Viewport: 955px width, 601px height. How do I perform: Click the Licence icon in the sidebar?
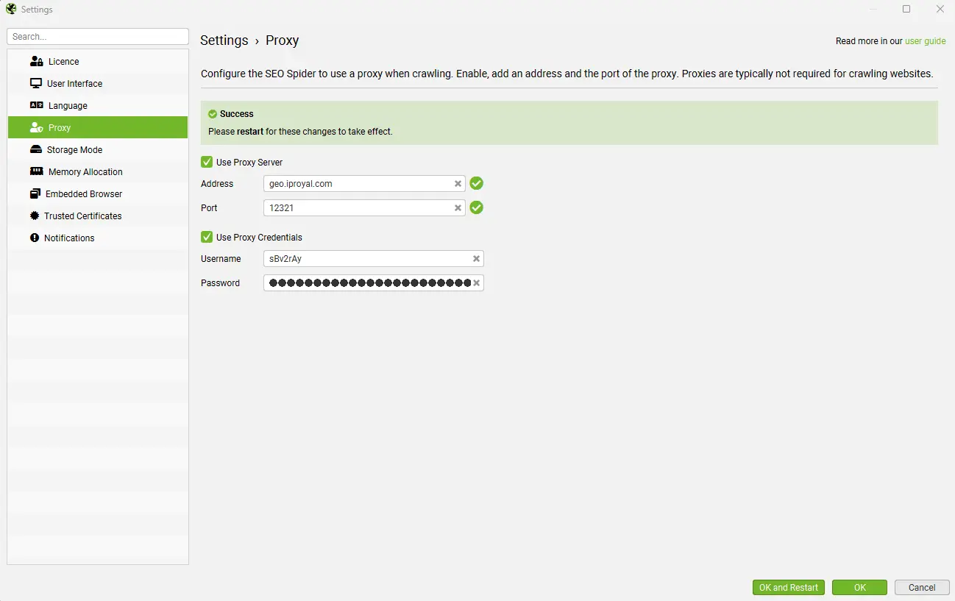tap(36, 62)
